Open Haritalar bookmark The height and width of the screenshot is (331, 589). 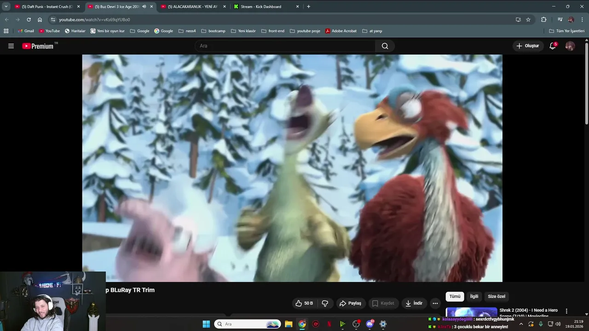pos(75,31)
